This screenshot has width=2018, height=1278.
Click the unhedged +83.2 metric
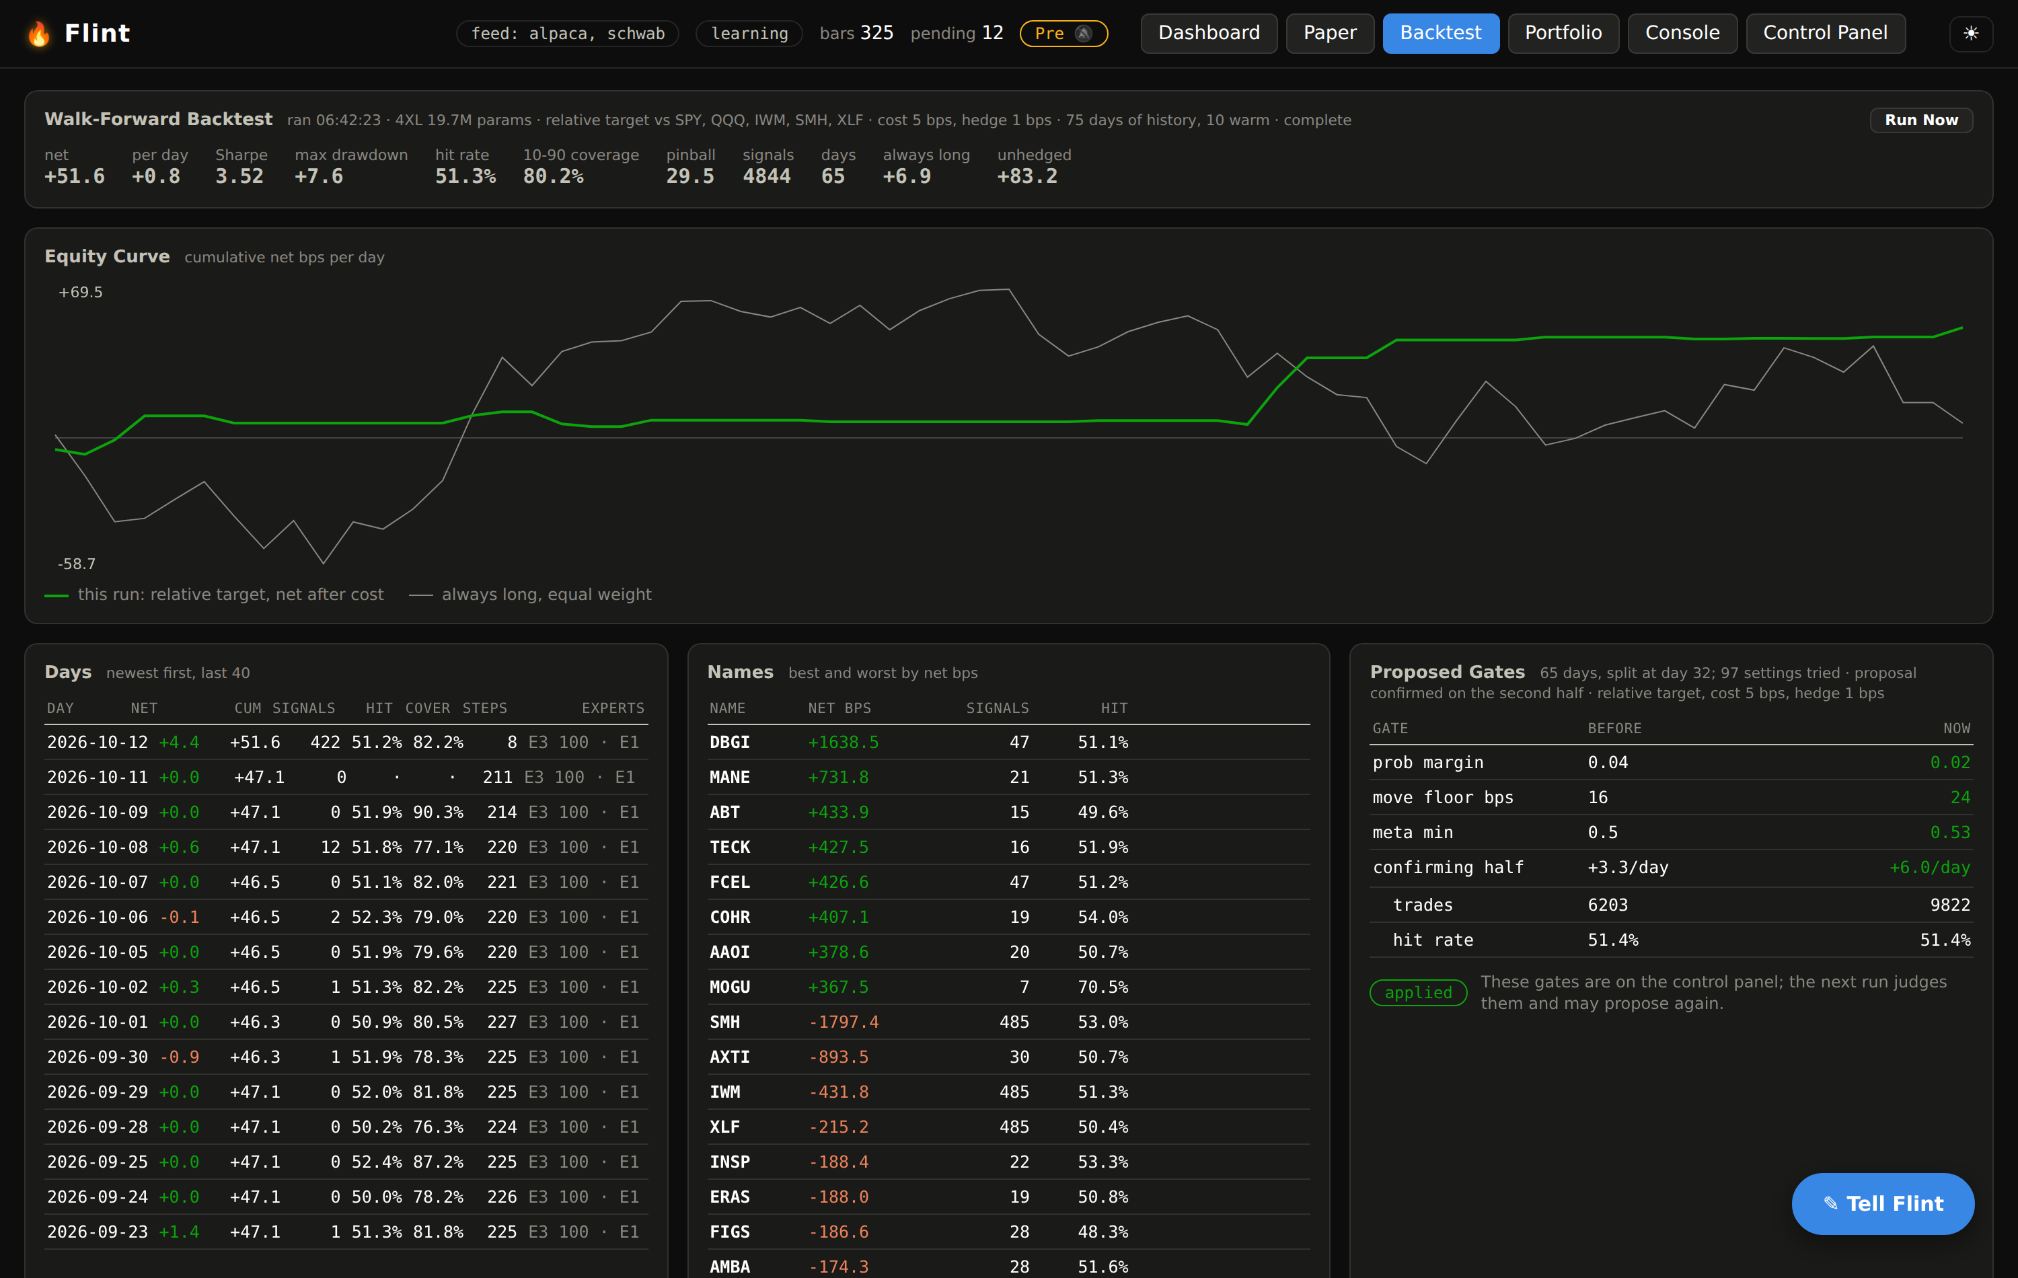[x=1033, y=167]
